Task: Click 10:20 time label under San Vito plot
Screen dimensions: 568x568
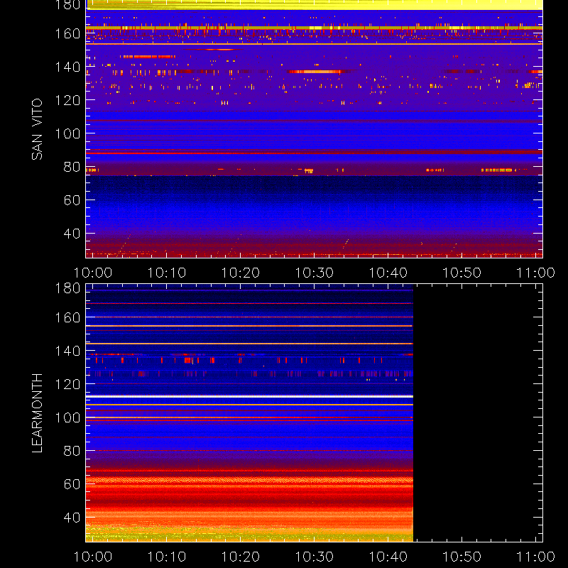Action: (240, 273)
